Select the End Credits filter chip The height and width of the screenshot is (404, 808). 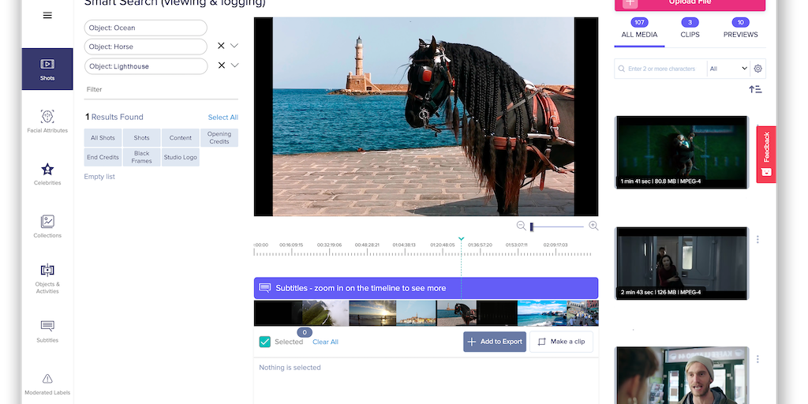103,157
